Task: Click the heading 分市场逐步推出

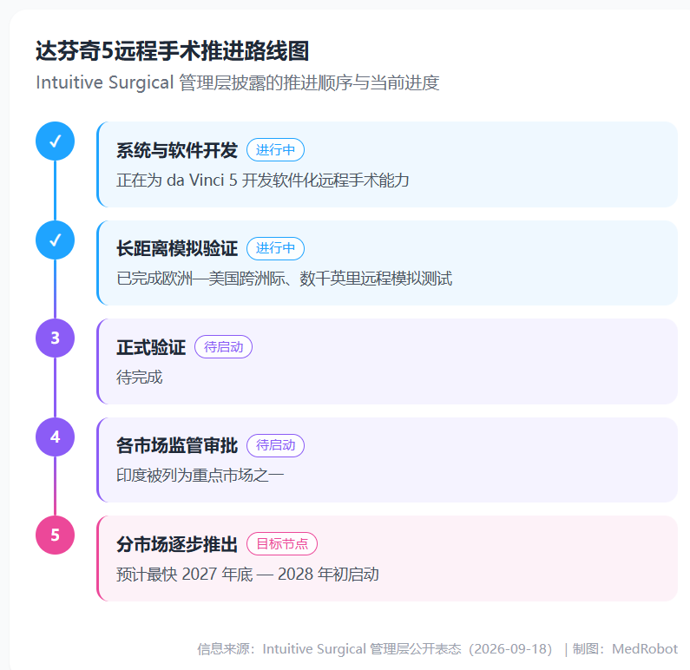Action: pyautogui.click(x=177, y=544)
